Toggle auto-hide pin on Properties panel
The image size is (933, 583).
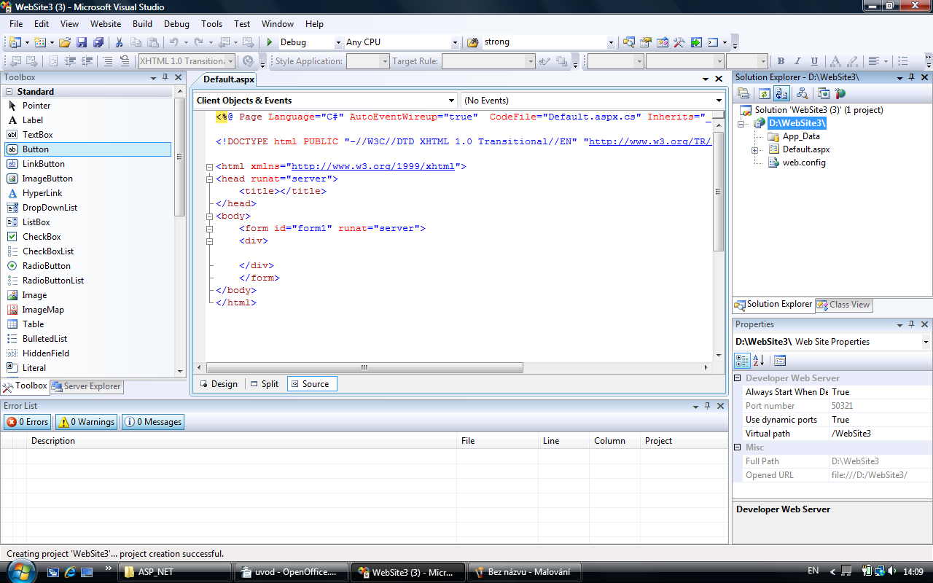(x=913, y=324)
